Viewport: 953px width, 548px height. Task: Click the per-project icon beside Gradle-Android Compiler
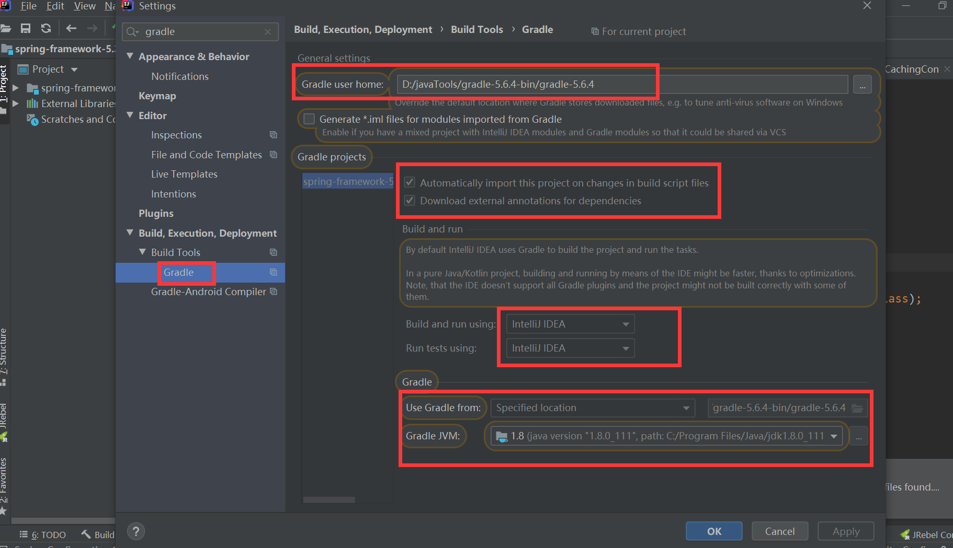click(x=273, y=292)
